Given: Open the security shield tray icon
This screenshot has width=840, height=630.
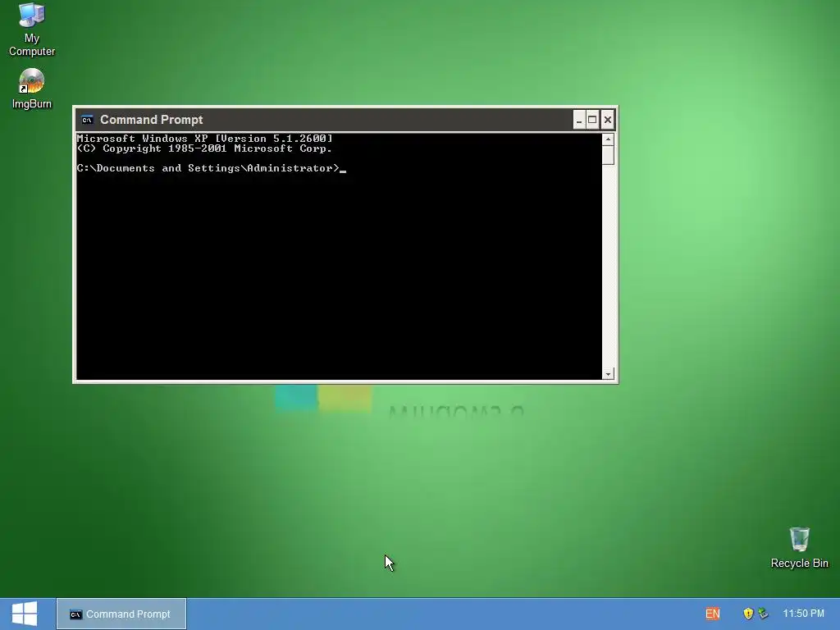Looking at the screenshot, I should (748, 614).
